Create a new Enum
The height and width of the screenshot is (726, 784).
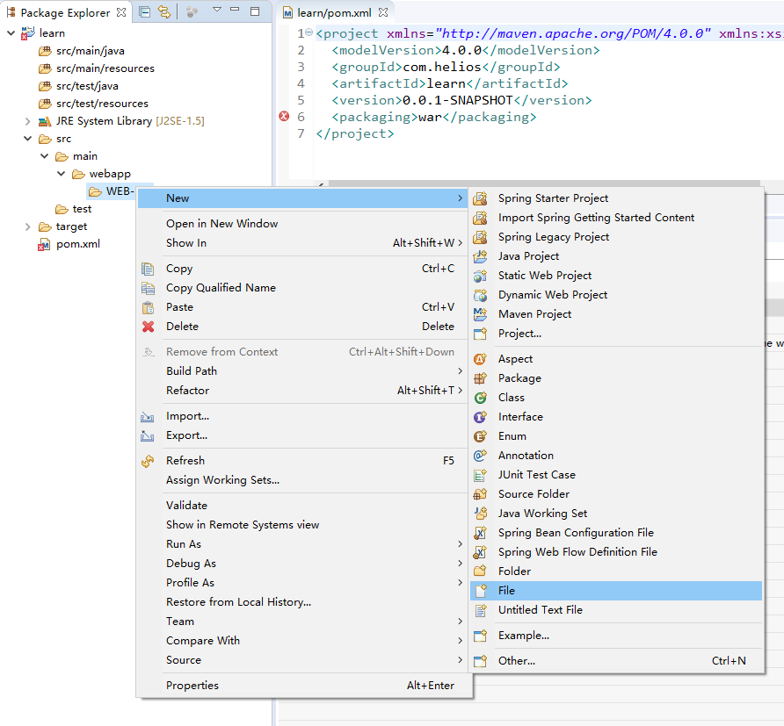coord(616,436)
